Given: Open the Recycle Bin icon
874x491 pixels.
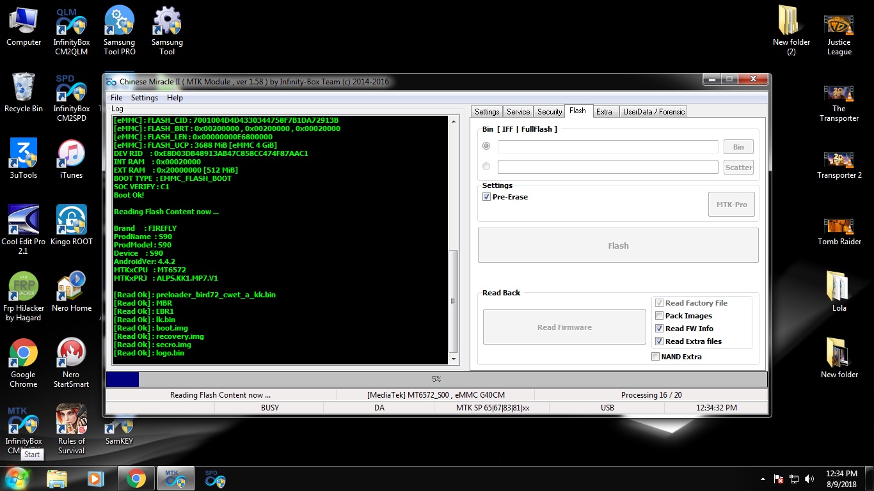Looking at the screenshot, I should [24, 93].
